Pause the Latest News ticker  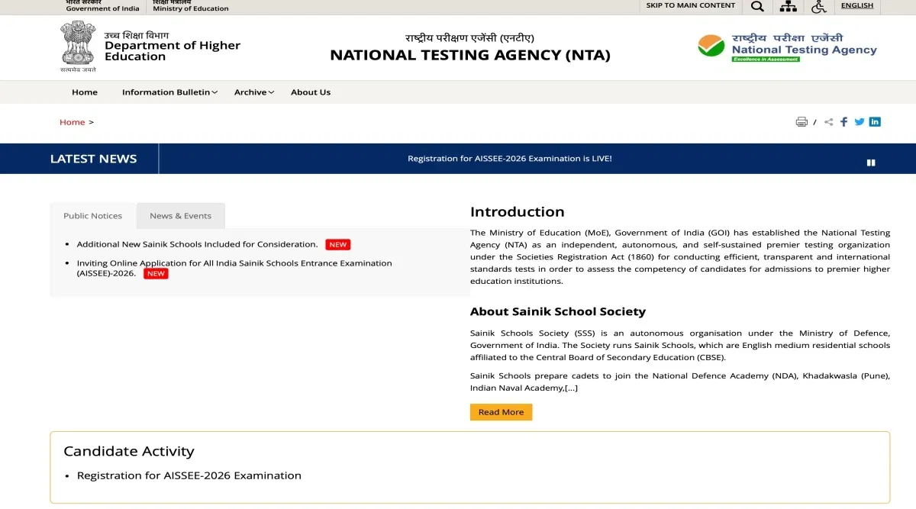coord(871,163)
